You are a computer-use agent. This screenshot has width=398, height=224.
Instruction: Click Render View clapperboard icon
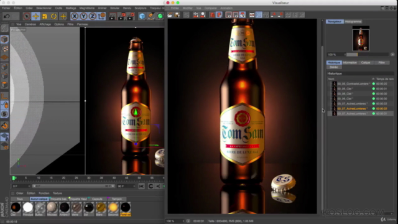click(112, 16)
